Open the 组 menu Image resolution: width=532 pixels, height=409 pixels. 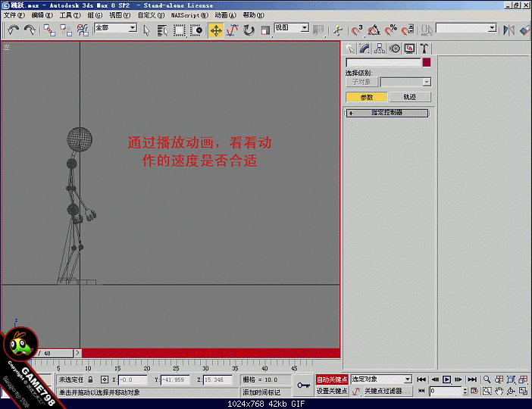[95, 15]
